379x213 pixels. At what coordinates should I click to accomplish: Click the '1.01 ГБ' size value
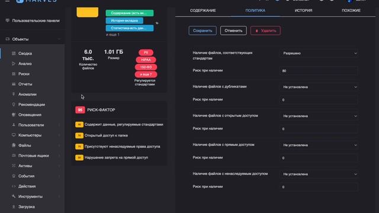coord(113,52)
